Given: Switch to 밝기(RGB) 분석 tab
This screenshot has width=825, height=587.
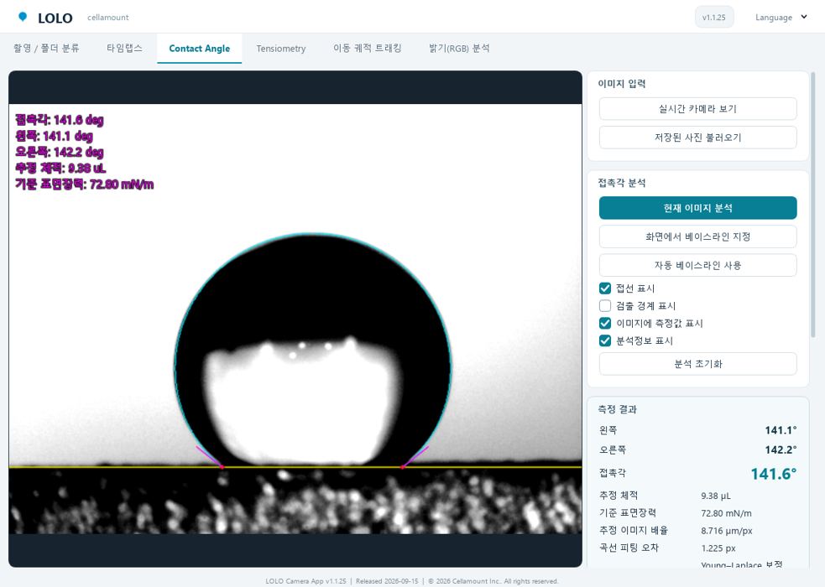Looking at the screenshot, I should point(459,49).
